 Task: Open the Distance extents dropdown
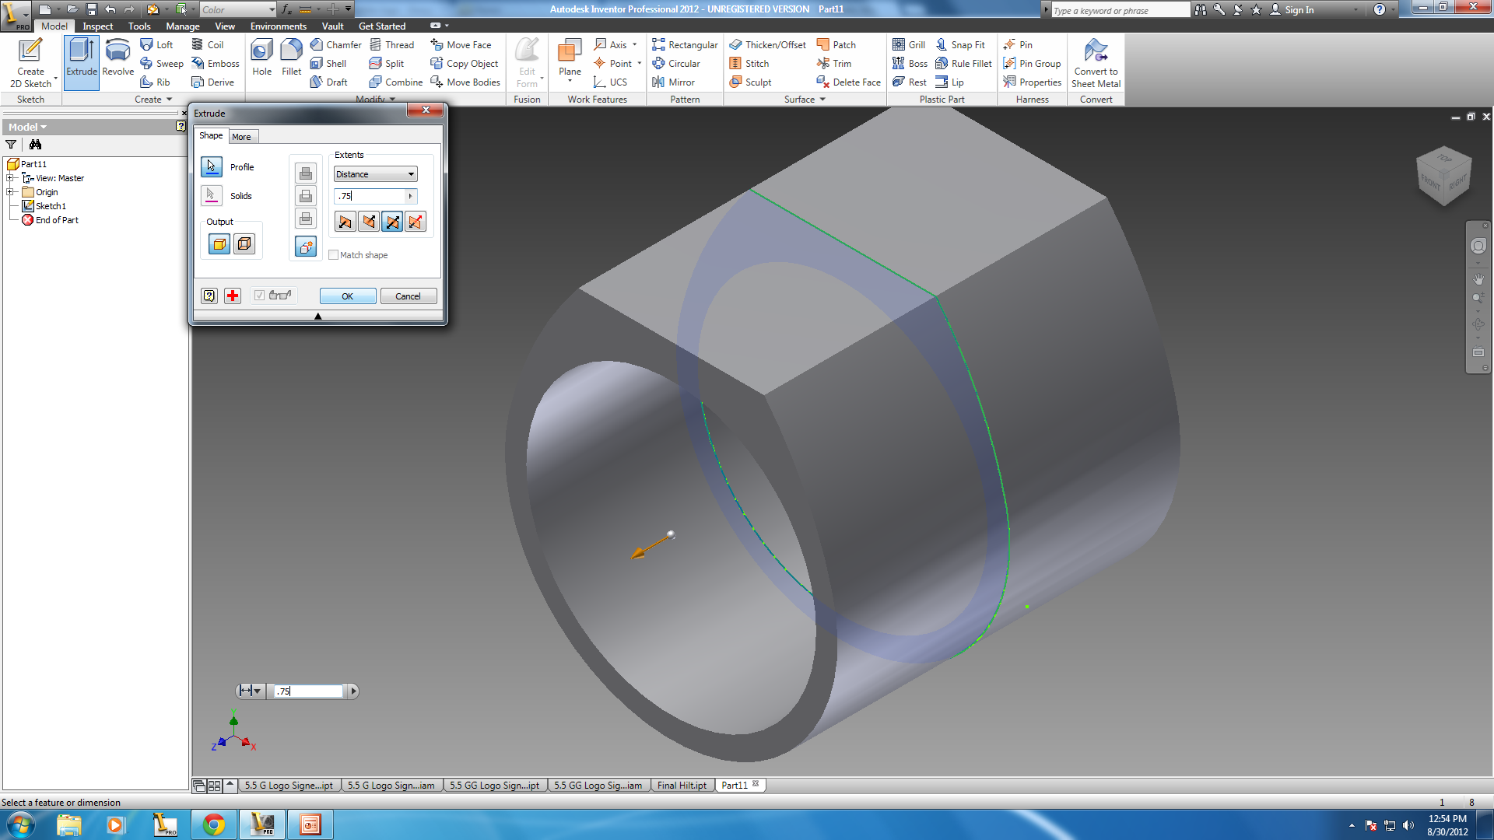tap(376, 174)
